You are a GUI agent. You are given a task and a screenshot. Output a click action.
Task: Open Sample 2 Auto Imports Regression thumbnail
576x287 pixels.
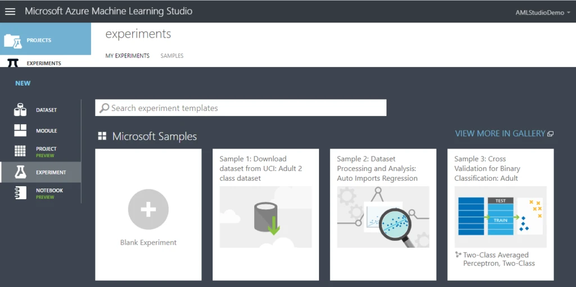point(382,217)
